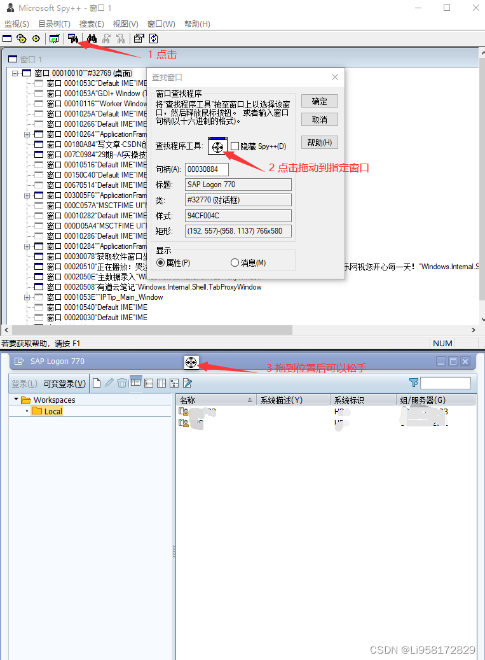Image resolution: width=485 pixels, height=660 pixels.
Task: Select the 属性(P) radio button
Action: (160, 263)
